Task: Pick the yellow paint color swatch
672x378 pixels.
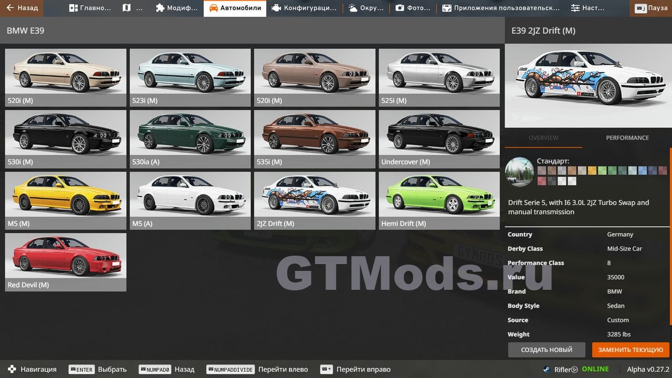Action: pos(592,170)
